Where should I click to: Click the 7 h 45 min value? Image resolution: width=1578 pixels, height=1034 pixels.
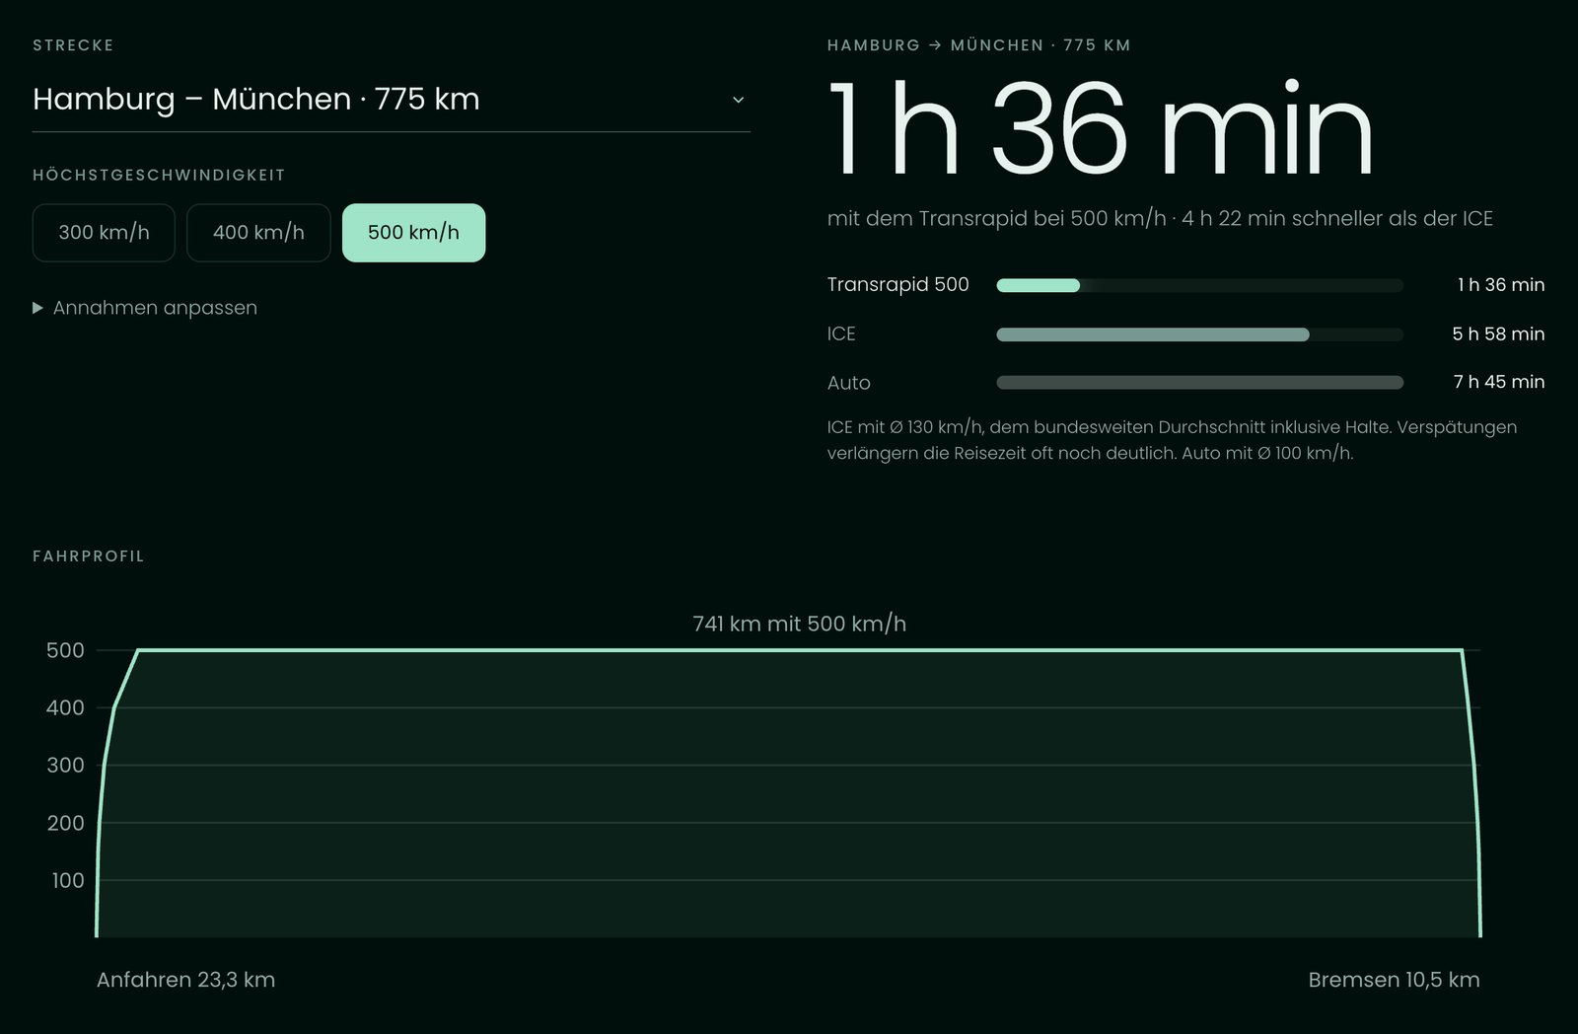point(1499,382)
